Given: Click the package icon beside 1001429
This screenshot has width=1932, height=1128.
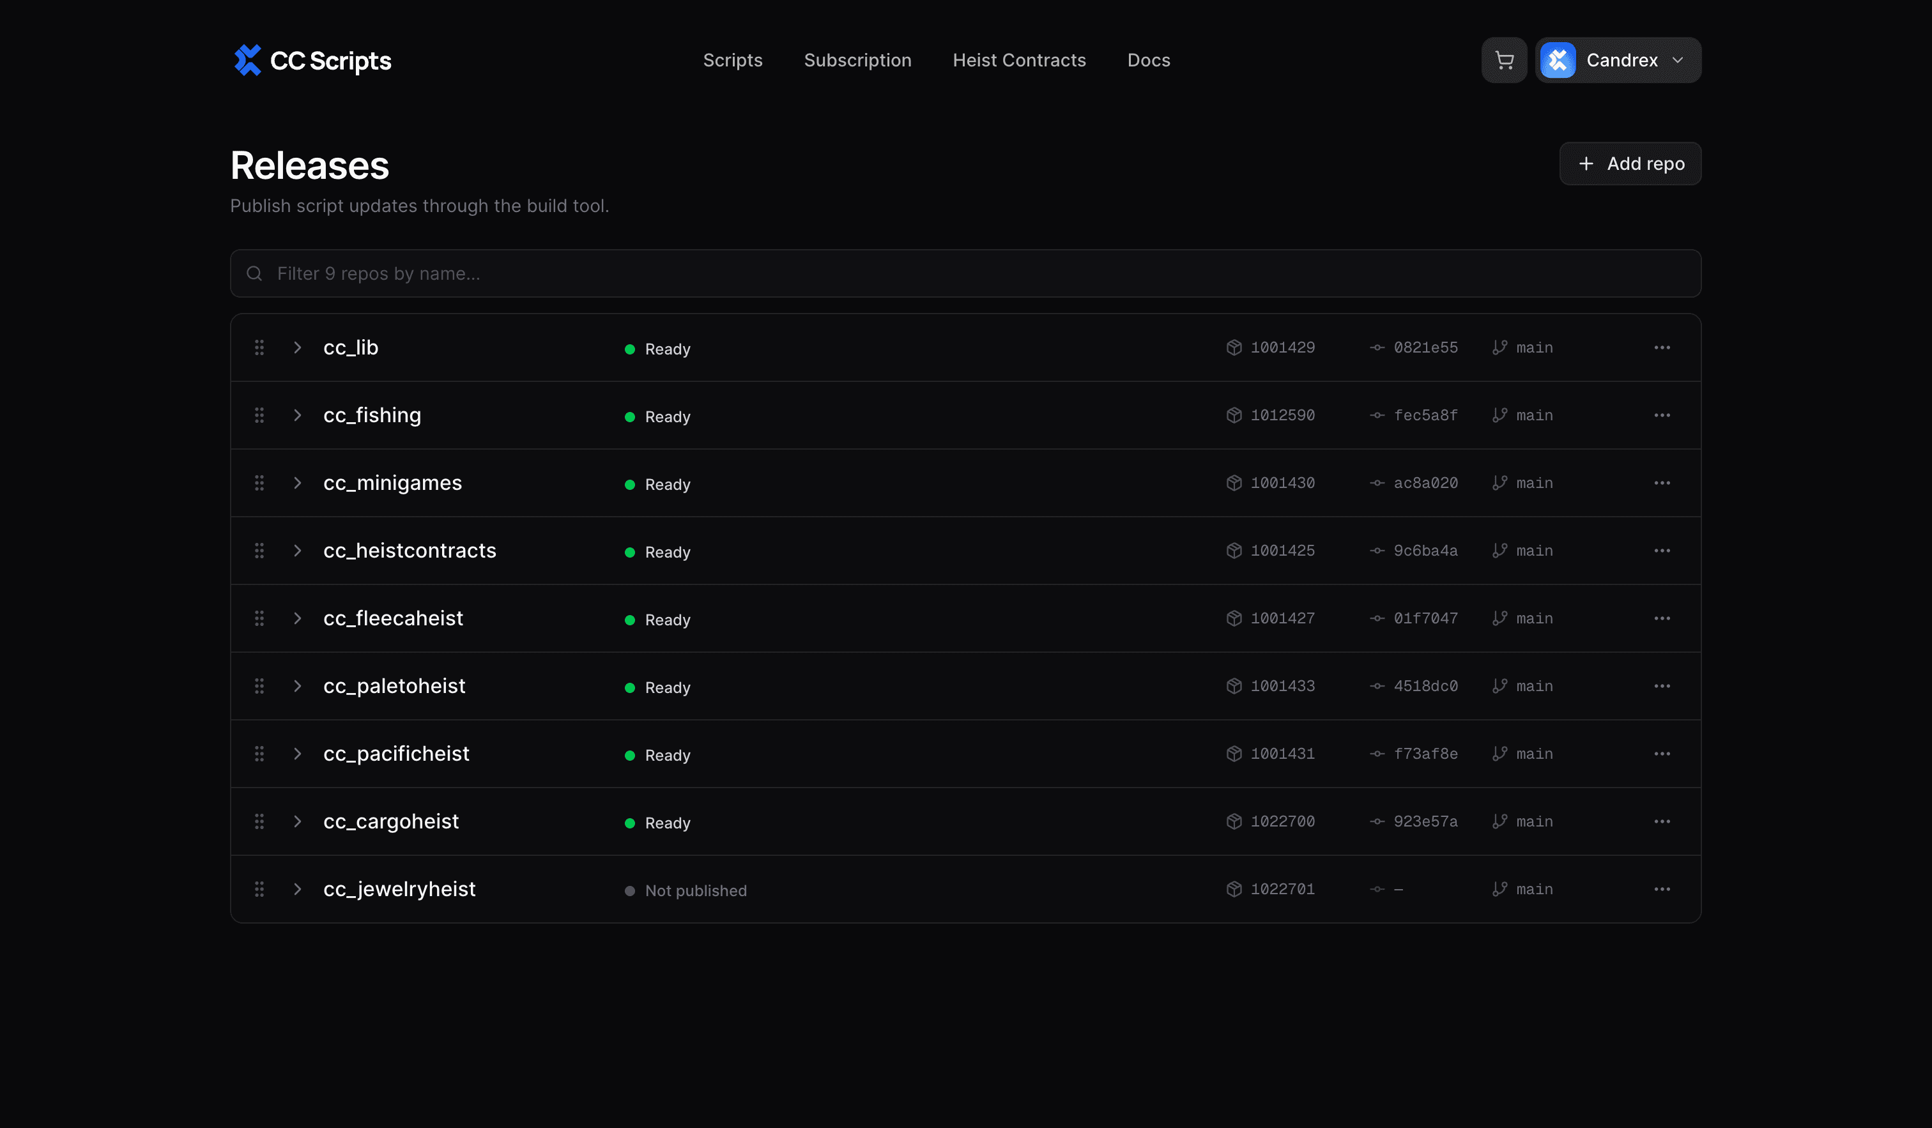Looking at the screenshot, I should click(1234, 347).
